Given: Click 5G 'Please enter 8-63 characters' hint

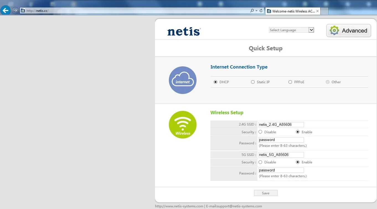Looking at the screenshot, I should [283, 176].
